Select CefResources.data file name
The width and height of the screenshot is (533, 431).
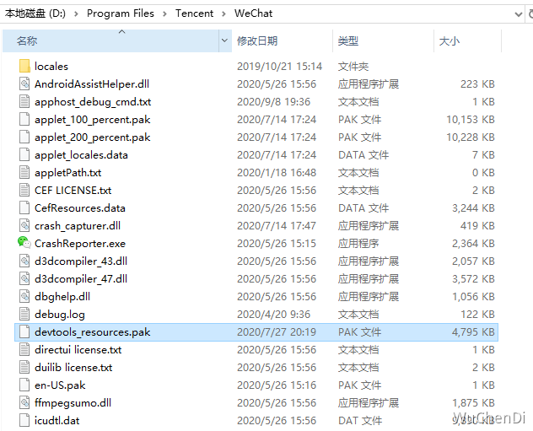click(x=80, y=207)
